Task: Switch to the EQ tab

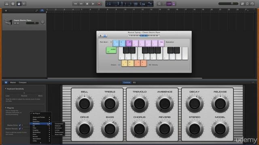Action: tap(134, 83)
